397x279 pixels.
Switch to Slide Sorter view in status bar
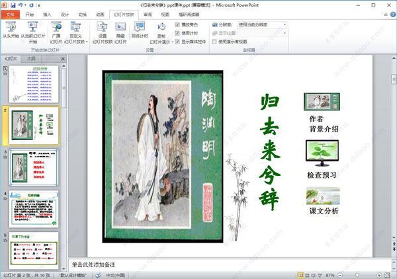308,274
